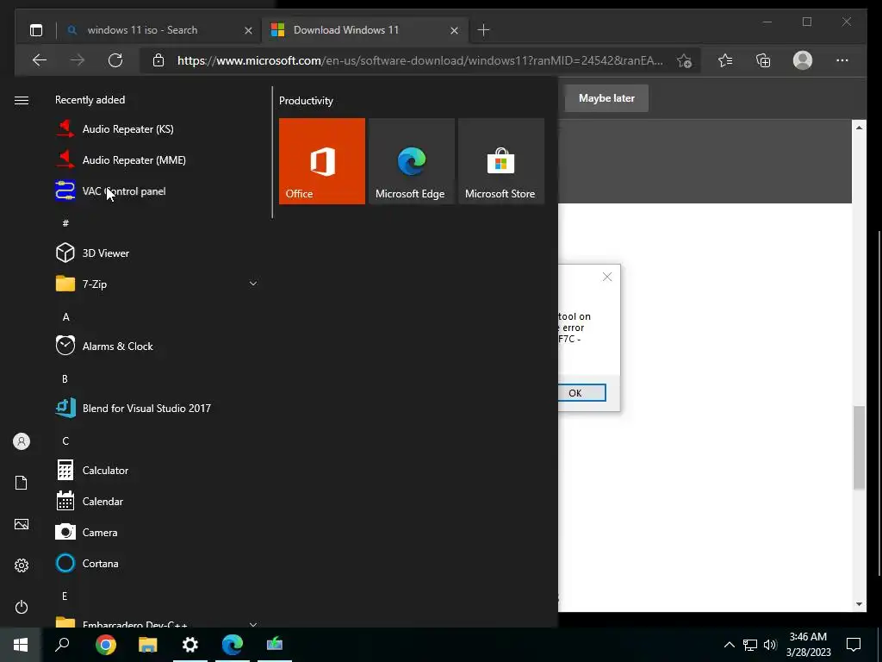Click the page scrollbar down arrow
This screenshot has height=662, width=882.
pos(859,604)
